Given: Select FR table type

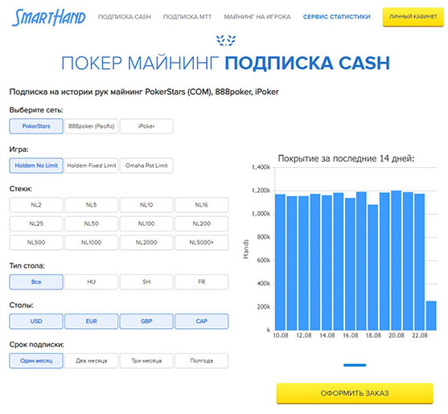Looking at the screenshot, I should [x=202, y=282].
